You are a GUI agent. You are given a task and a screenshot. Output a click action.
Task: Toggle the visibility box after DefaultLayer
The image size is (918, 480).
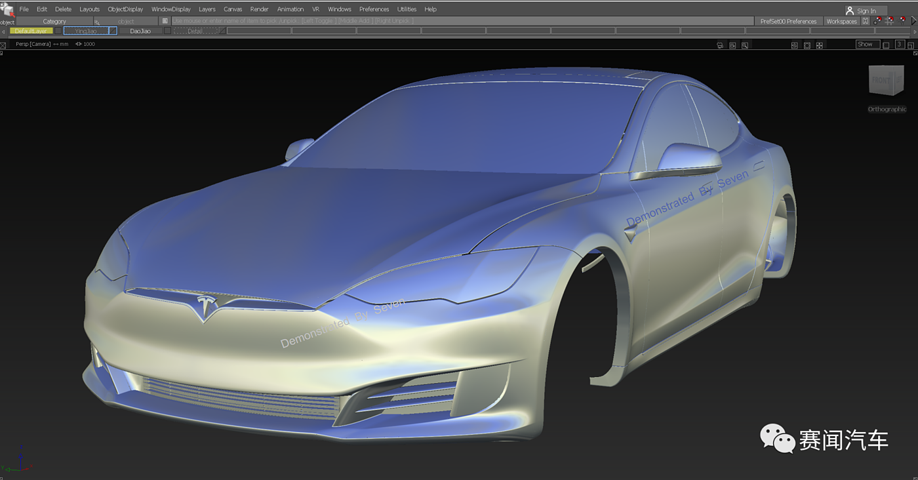coord(58,31)
